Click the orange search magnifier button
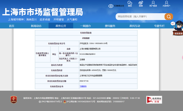 pos(169,16)
